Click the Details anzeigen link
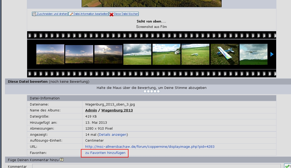The height and width of the screenshot is (168, 291). coord(113,134)
